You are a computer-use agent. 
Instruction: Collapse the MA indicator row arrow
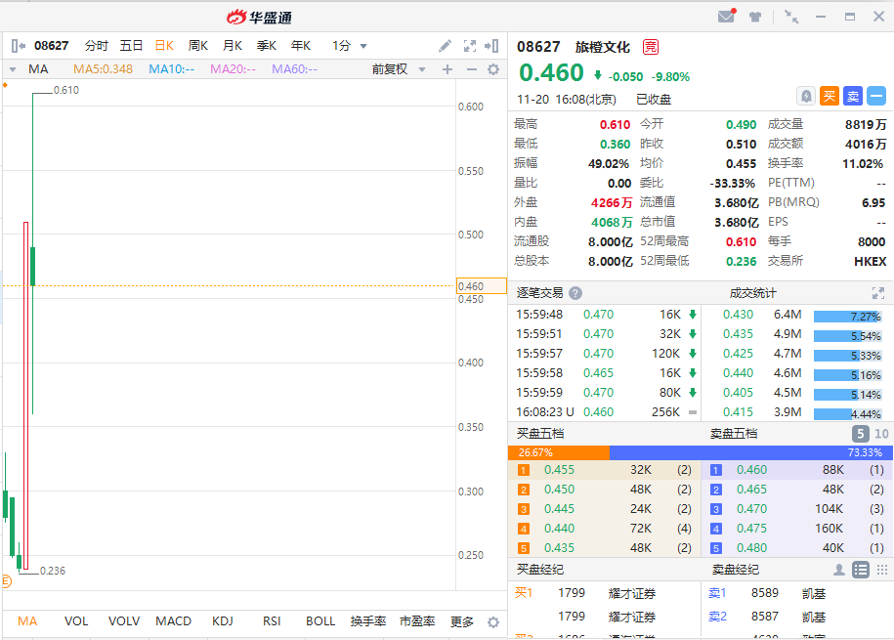[13, 69]
